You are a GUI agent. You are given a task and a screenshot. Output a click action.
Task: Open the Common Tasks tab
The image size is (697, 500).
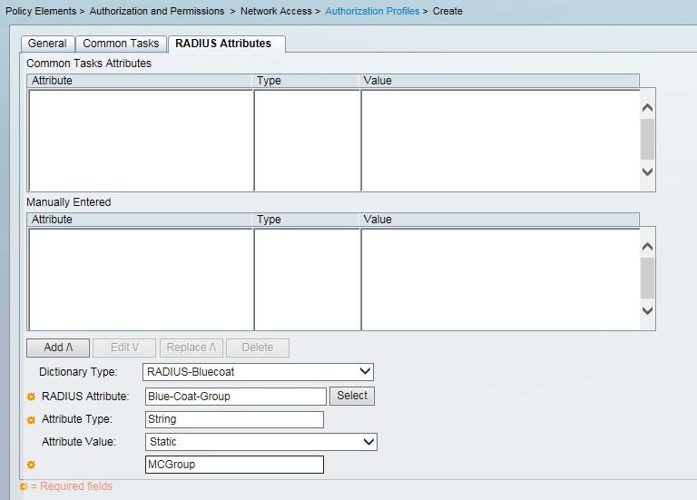point(121,44)
